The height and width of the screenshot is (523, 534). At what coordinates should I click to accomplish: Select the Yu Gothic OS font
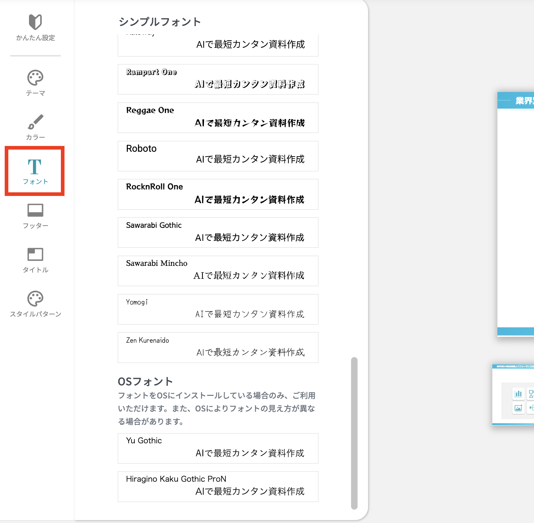point(218,448)
